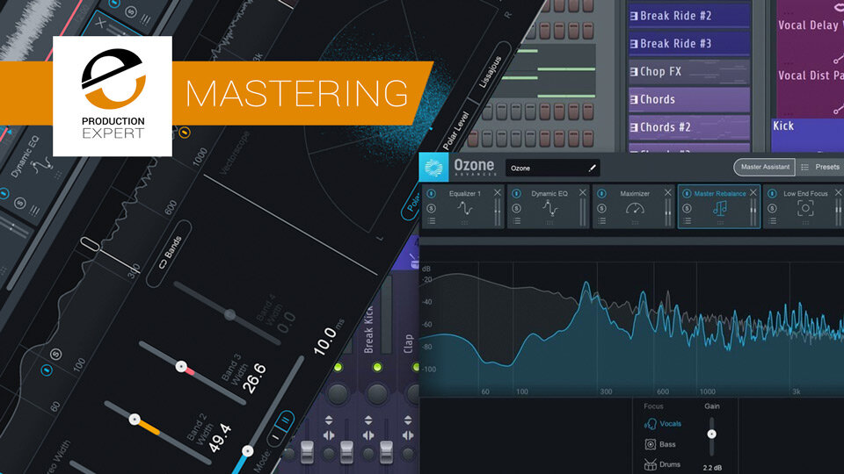Switch to the Lissajous vectorscope tab

pyautogui.click(x=491, y=71)
